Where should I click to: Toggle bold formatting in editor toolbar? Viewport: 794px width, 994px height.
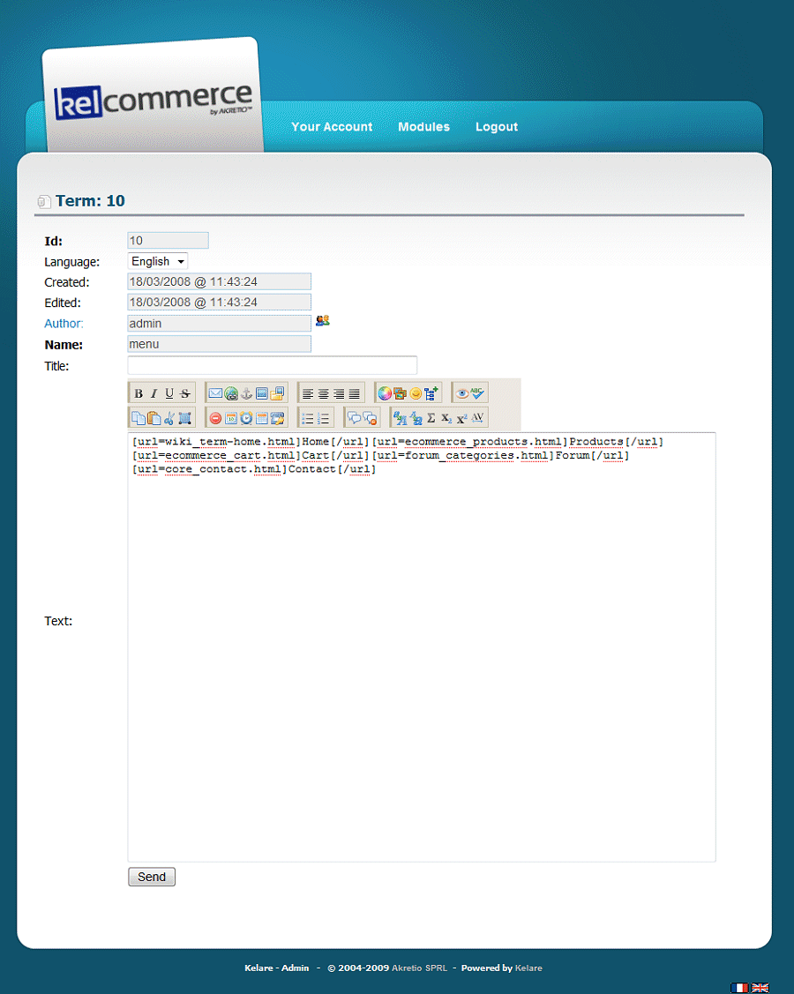[x=139, y=393]
